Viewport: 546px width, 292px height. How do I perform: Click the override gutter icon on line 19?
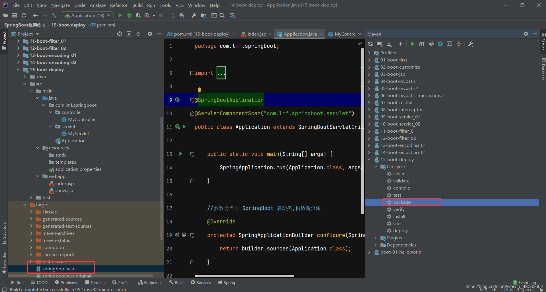[x=177, y=235]
